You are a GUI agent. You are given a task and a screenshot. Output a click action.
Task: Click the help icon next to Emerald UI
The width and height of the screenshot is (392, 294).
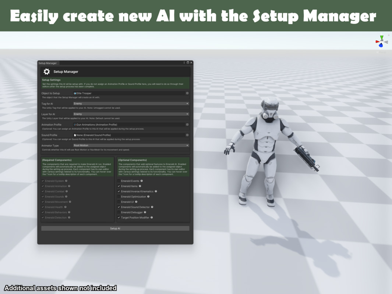coord(136,202)
